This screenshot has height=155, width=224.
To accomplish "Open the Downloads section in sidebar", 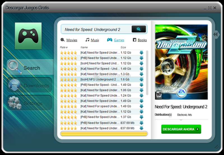I will click(x=29, y=85).
